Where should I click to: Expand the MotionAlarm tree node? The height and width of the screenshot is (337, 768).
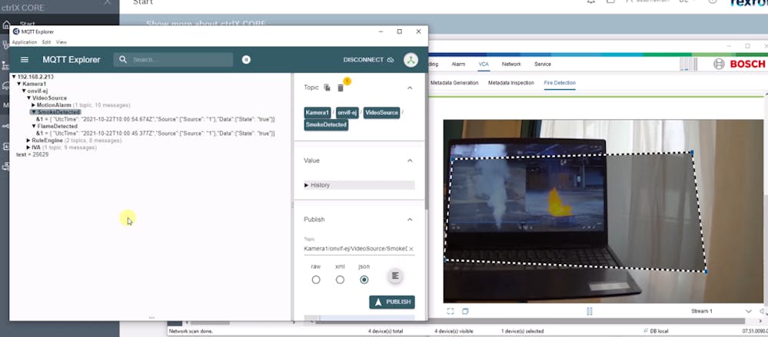[x=34, y=105]
